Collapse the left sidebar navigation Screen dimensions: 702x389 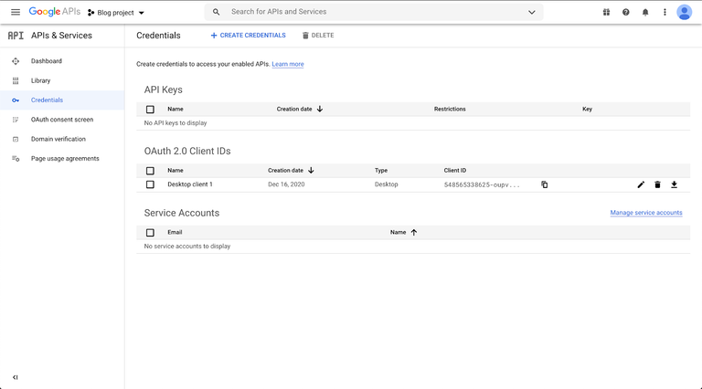pyautogui.click(x=16, y=377)
